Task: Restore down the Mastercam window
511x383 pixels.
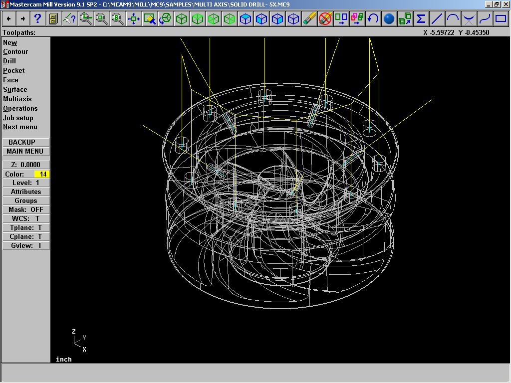Action: [x=497, y=4]
